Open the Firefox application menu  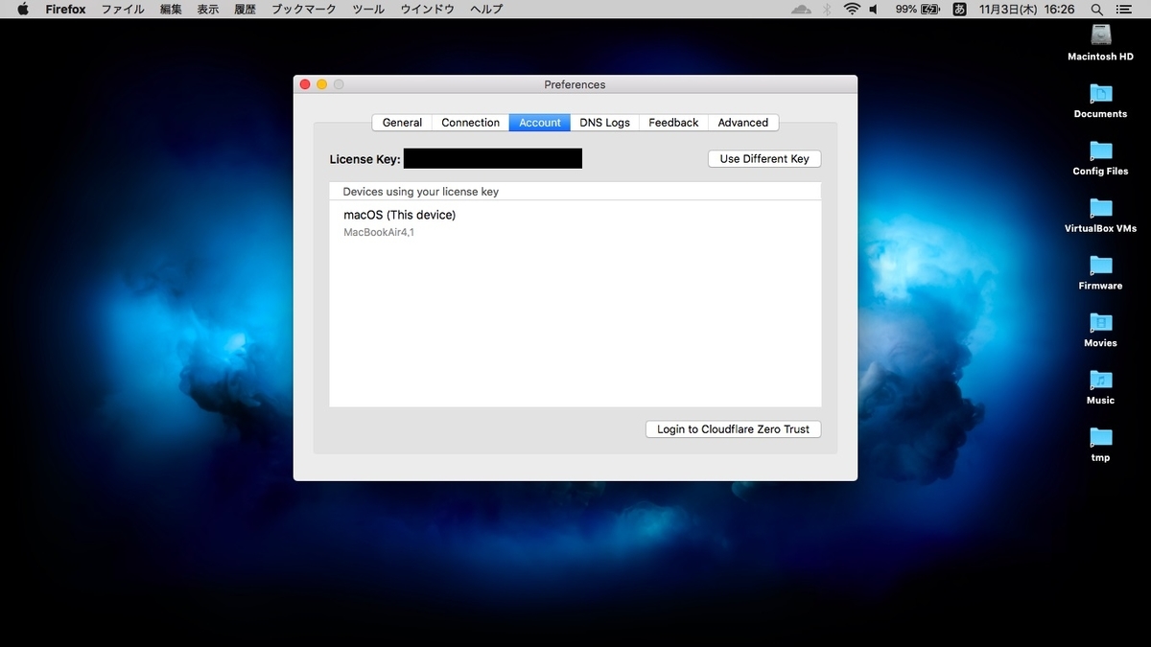[65, 9]
